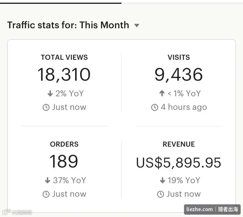Click the down arrow next to 2% YoY
243x217 pixels.
click(x=50, y=94)
